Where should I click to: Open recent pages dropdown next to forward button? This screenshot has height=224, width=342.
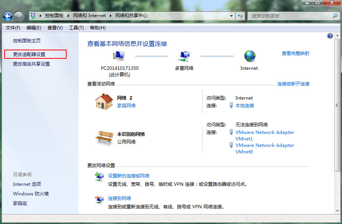(x=26, y=16)
